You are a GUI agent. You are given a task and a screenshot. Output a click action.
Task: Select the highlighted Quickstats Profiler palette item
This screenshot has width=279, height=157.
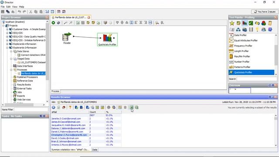(251, 72)
